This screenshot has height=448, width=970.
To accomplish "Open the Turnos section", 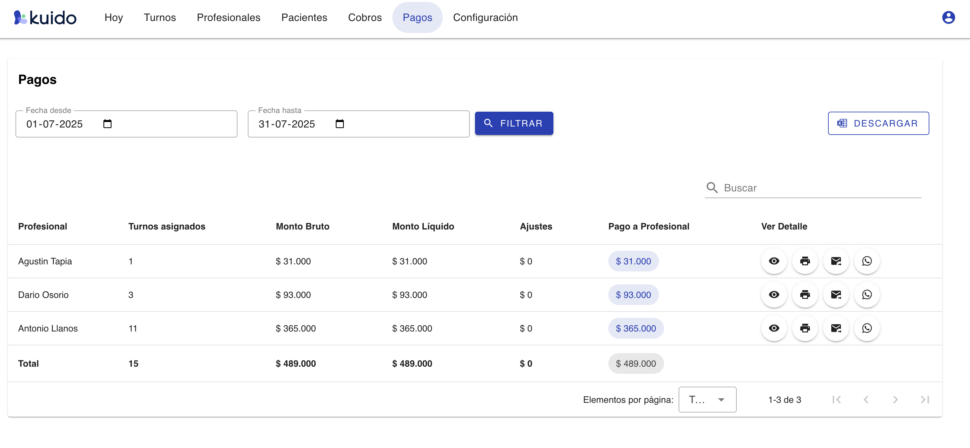I will point(160,17).
